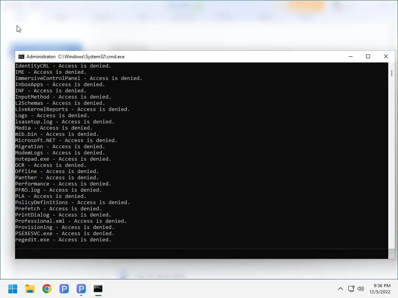Click the Administrator cmd.exe title text
398x298 pixels.
click(x=75, y=57)
